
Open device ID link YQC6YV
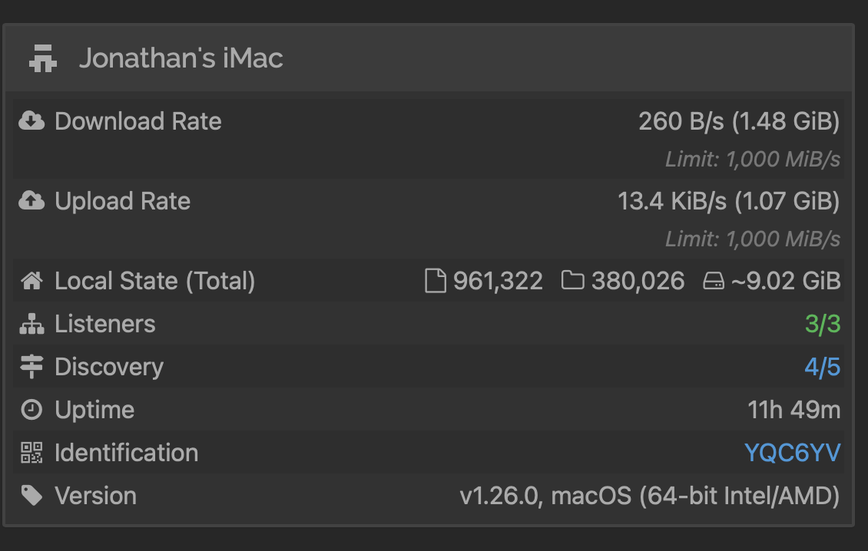(792, 453)
